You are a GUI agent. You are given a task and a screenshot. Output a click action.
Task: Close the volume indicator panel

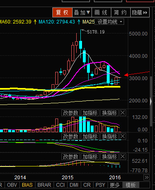(123, 113)
